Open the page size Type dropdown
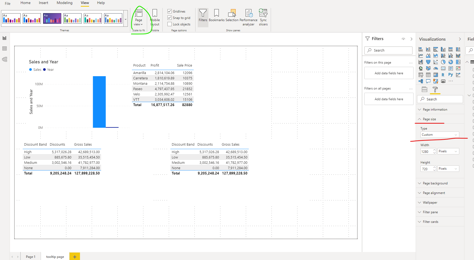Image resolution: width=474 pixels, height=260 pixels. click(440, 135)
